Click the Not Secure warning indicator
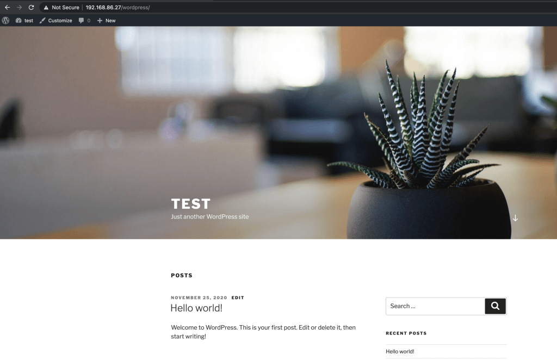The image size is (557, 360). tap(61, 8)
